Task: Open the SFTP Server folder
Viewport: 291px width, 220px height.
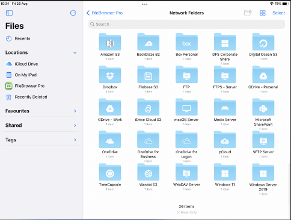Action: coord(263,139)
